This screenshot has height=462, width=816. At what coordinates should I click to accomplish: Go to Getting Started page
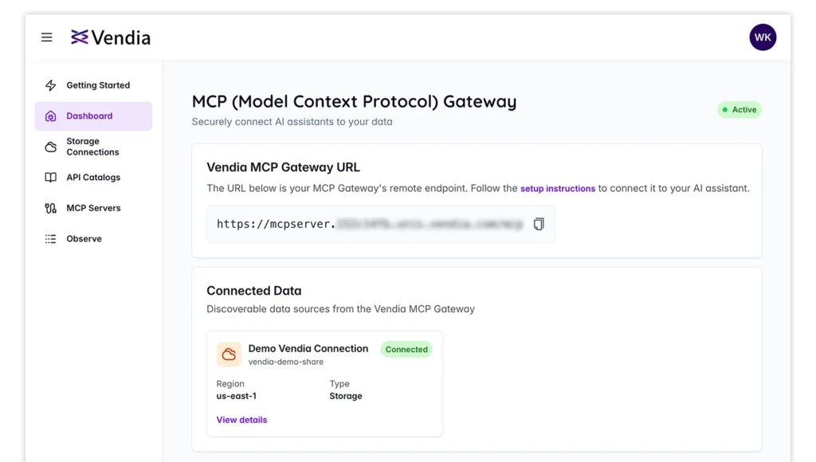98,85
